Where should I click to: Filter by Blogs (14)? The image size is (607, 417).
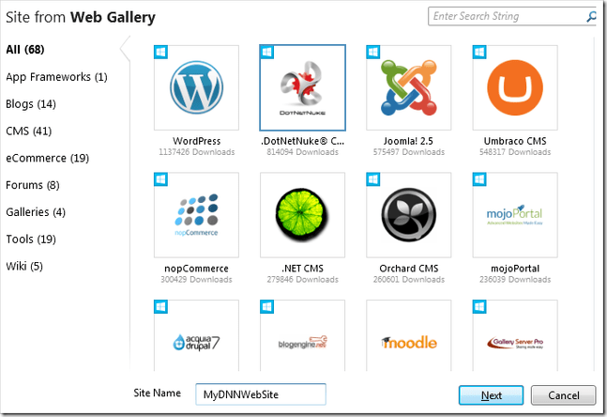[x=31, y=104]
